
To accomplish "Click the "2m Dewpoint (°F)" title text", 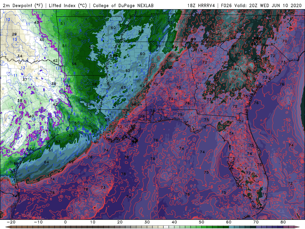I will coord(23,5).
